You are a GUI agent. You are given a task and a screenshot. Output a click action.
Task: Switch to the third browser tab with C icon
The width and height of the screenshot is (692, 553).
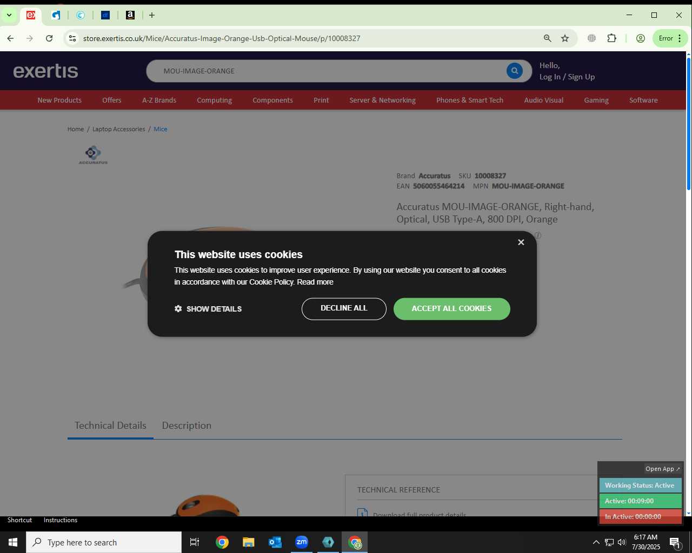81,15
